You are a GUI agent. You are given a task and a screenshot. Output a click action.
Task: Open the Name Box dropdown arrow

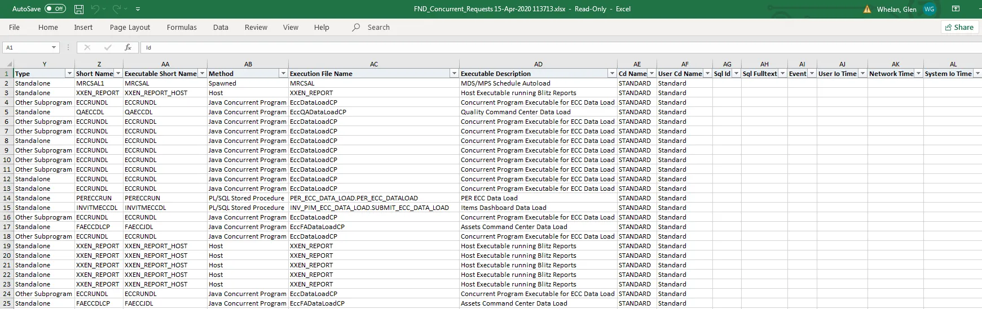(x=54, y=48)
